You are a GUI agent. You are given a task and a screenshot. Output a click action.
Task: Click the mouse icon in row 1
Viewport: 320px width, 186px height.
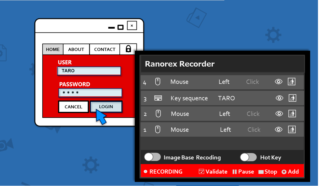[x=158, y=130]
